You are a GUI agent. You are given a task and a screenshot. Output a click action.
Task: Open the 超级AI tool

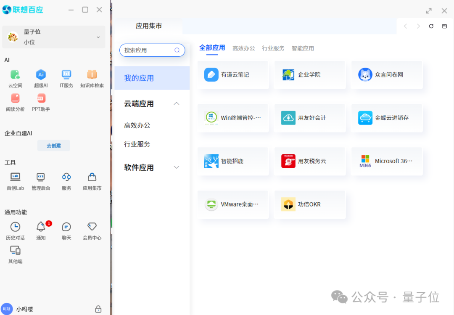(41, 78)
